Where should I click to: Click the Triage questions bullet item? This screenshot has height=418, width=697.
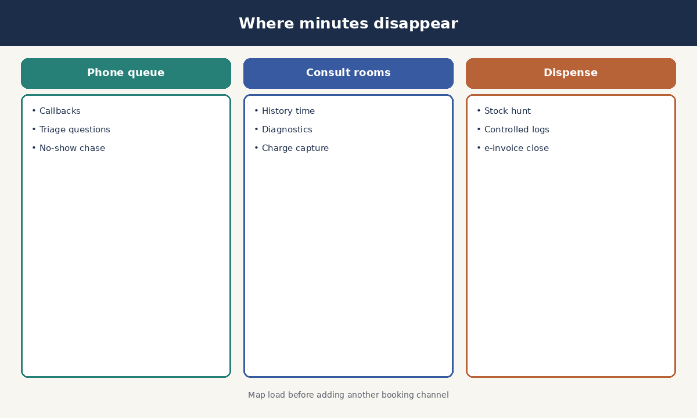pos(71,129)
